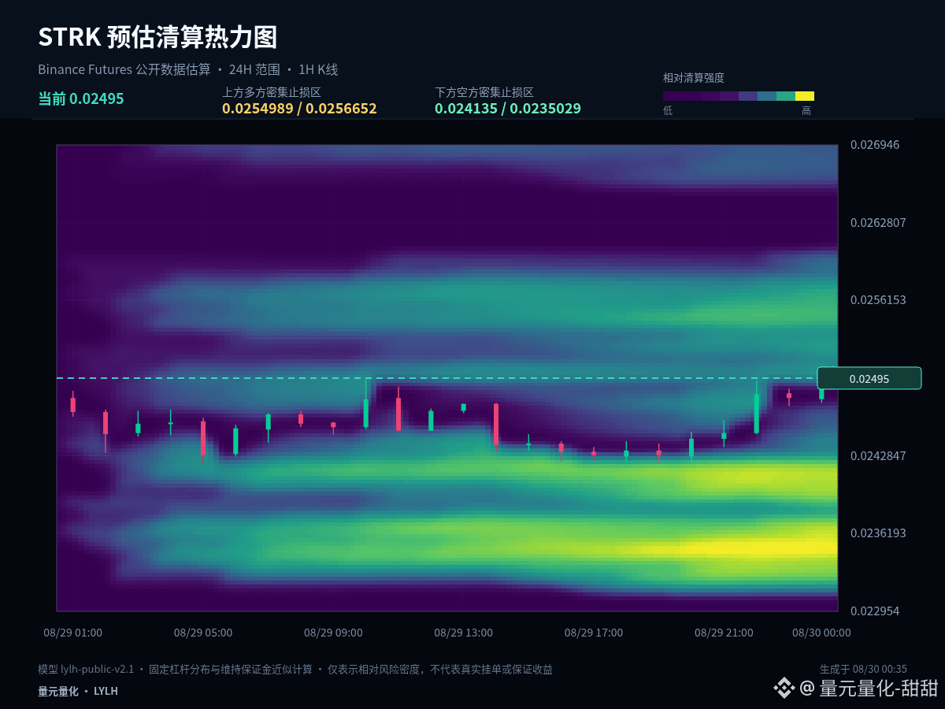Screen dimensions: 945x709
Task: Click the tall green candle before 08/29 21:00+
Action: (x=756, y=408)
